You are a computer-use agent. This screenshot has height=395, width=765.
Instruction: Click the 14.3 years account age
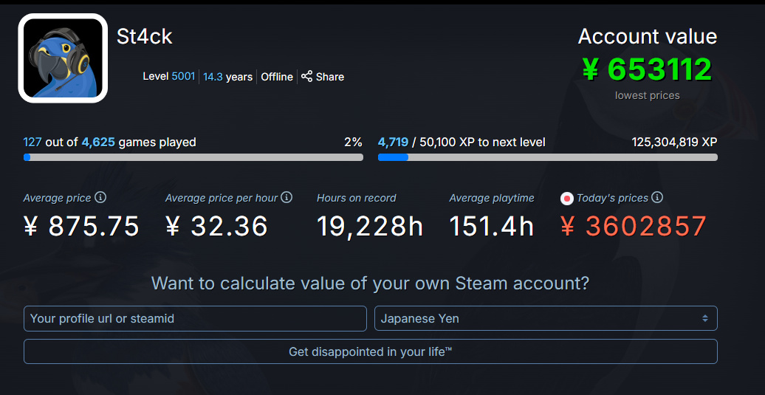[228, 77]
